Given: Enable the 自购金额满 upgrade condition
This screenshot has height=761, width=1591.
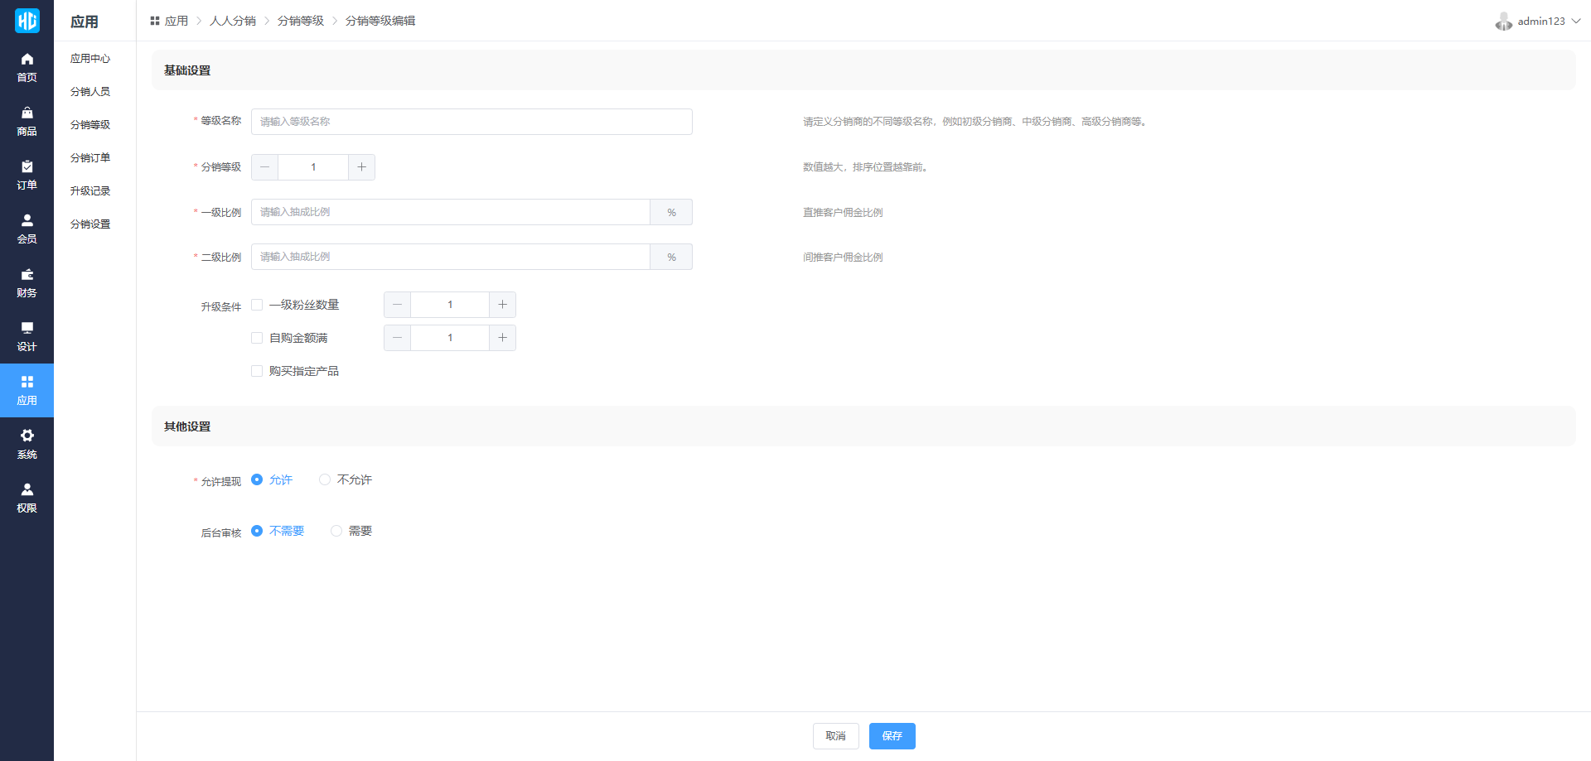Looking at the screenshot, I should tap(257, 338).
